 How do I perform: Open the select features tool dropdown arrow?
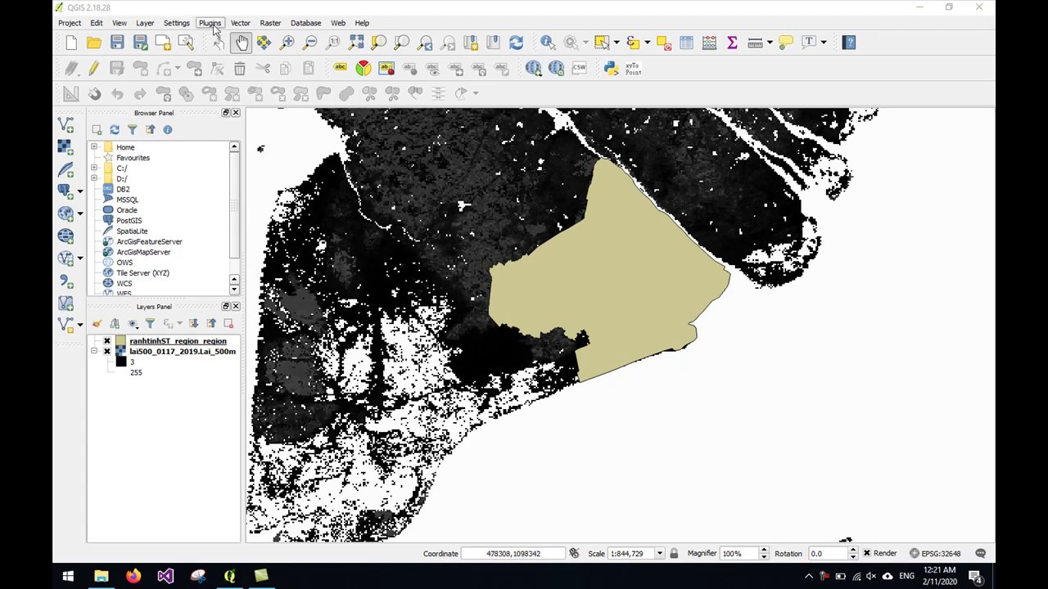(617, 43)
